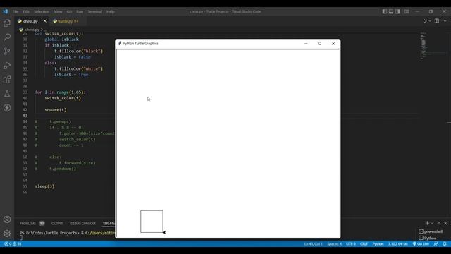
Task: Open the Terminal menu
Action: (x=95, y=12)
